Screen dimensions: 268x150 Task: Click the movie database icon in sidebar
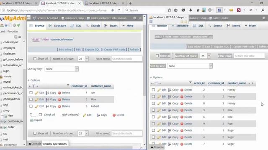click(x=1, y=77)
